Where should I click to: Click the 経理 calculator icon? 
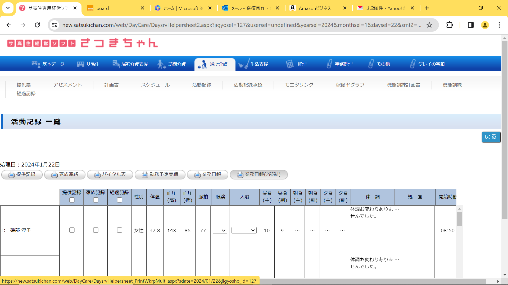point(290,64)
